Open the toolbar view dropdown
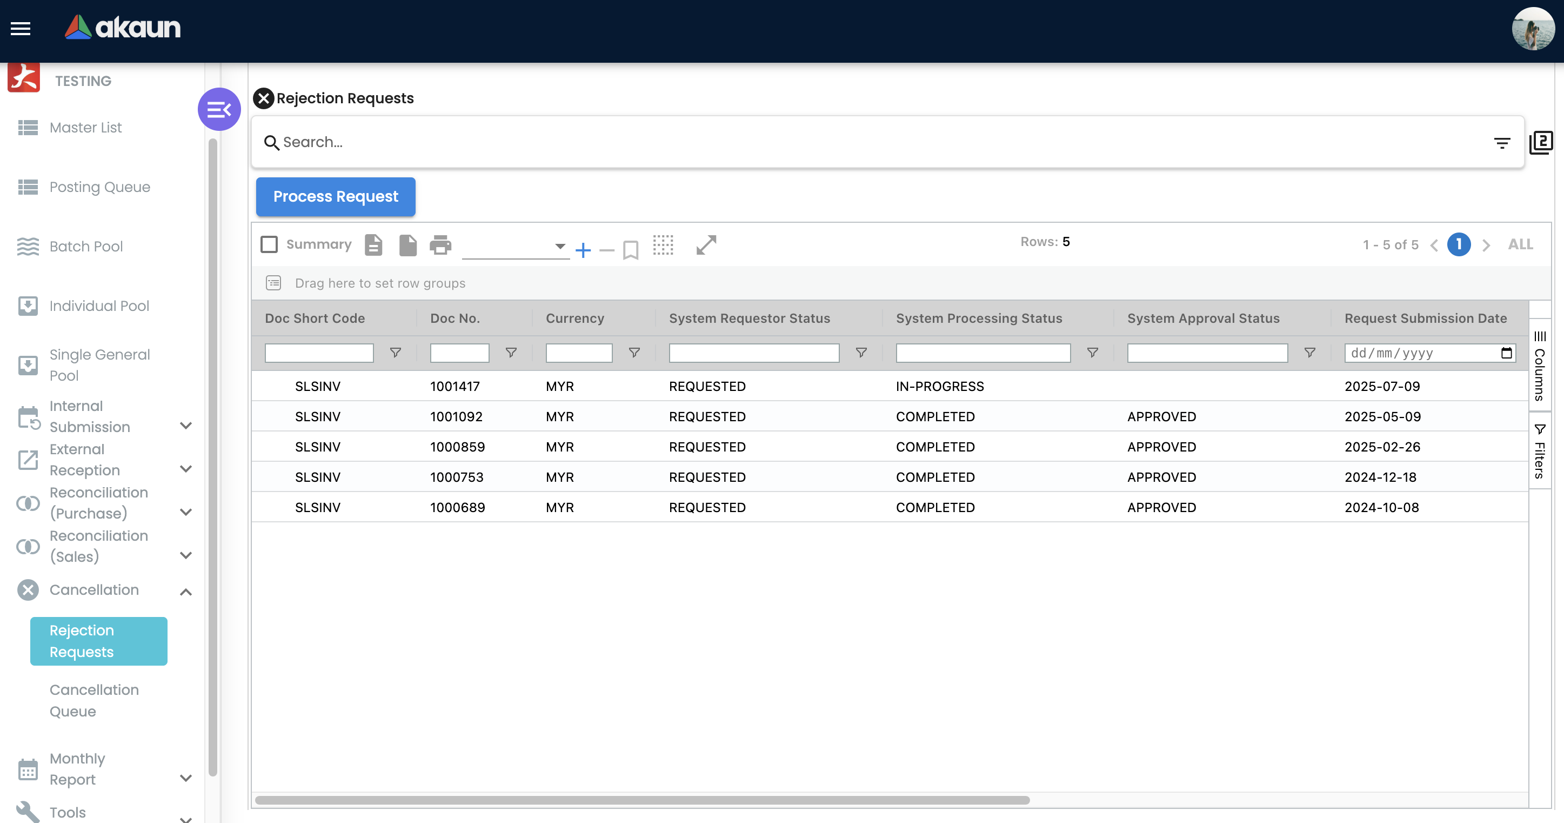Screen dimensions: 1564x823 [516, 247]
